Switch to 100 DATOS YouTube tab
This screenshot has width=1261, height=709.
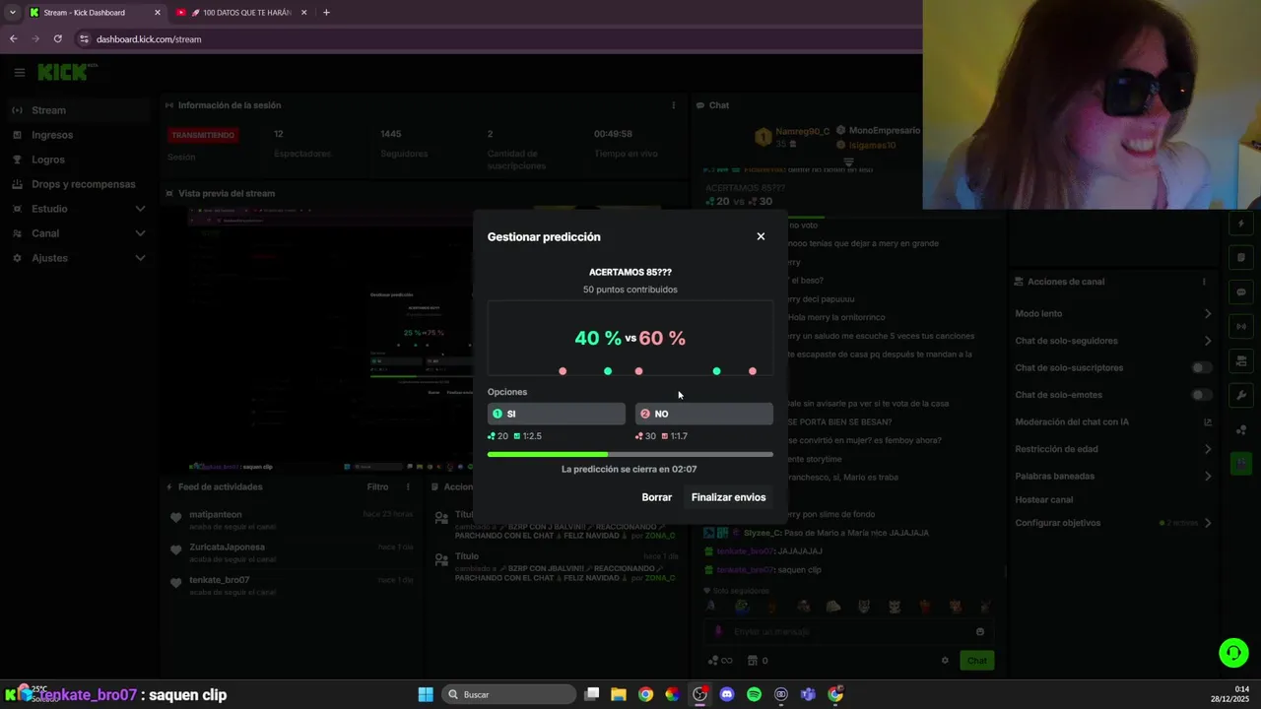tap(241, 13)
